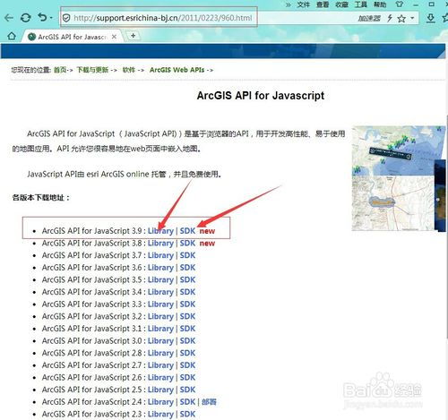This screenshot has height=420, width=448.
Task: Follow the 软件 breadcrumb link
Action: [129, 70]
